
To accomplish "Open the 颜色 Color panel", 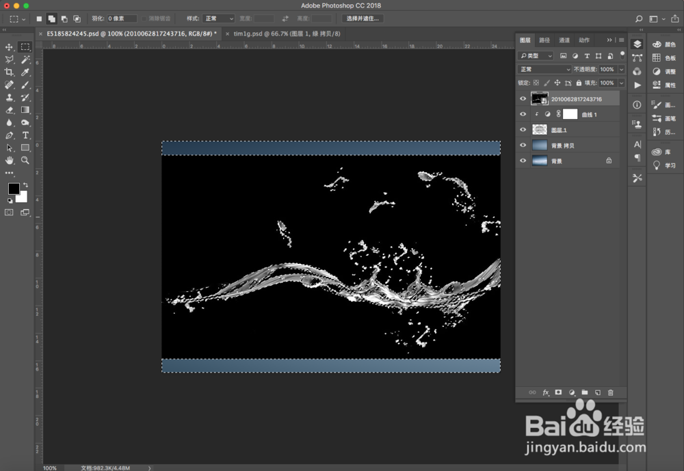I will (664, 44).
